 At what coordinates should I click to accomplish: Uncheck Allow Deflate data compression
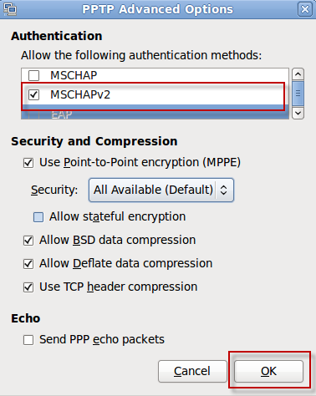coord(28,264)
